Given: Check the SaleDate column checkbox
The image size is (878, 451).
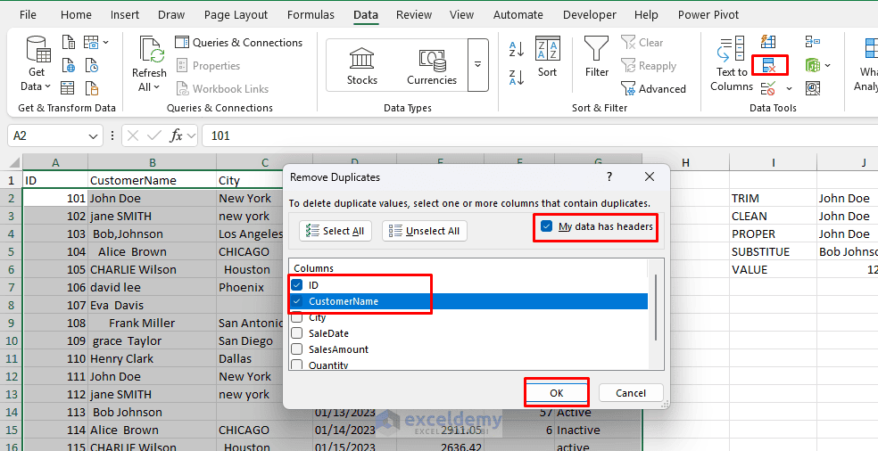Looking at the screenshot, I should point(297,333).
